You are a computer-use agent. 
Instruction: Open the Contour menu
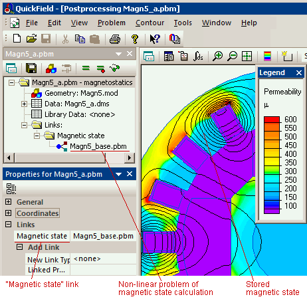click(150, 23)
